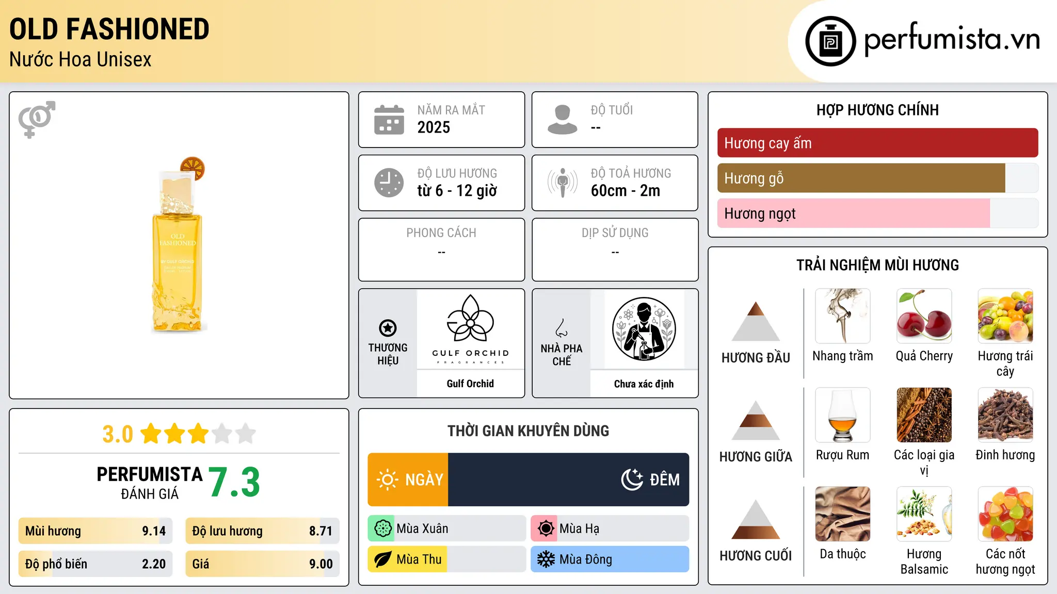The height and width of the screenshot is (594, 1057).
Task: Click the ĐÊM label on the dark bar
Action: coord(665,480)
